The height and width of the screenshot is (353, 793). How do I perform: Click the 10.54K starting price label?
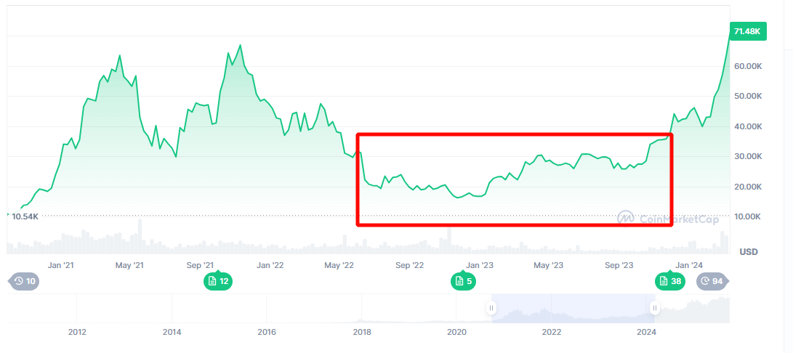(25, 216)
